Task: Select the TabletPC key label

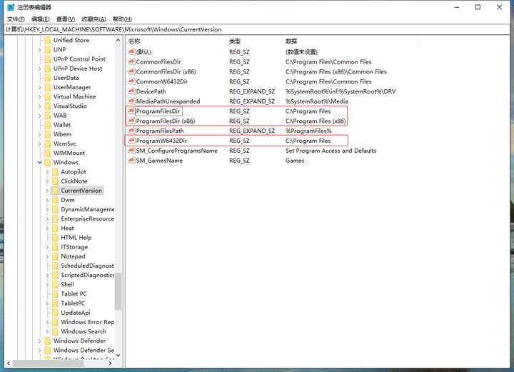Action: (x=73, y=303)
